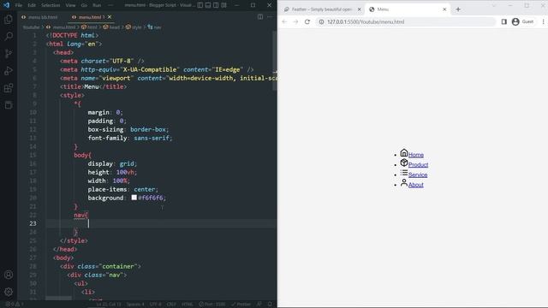This screenshot has width=548, height=308.
Task: Click the nav breadcrumb item
Action: pos(154,27)
